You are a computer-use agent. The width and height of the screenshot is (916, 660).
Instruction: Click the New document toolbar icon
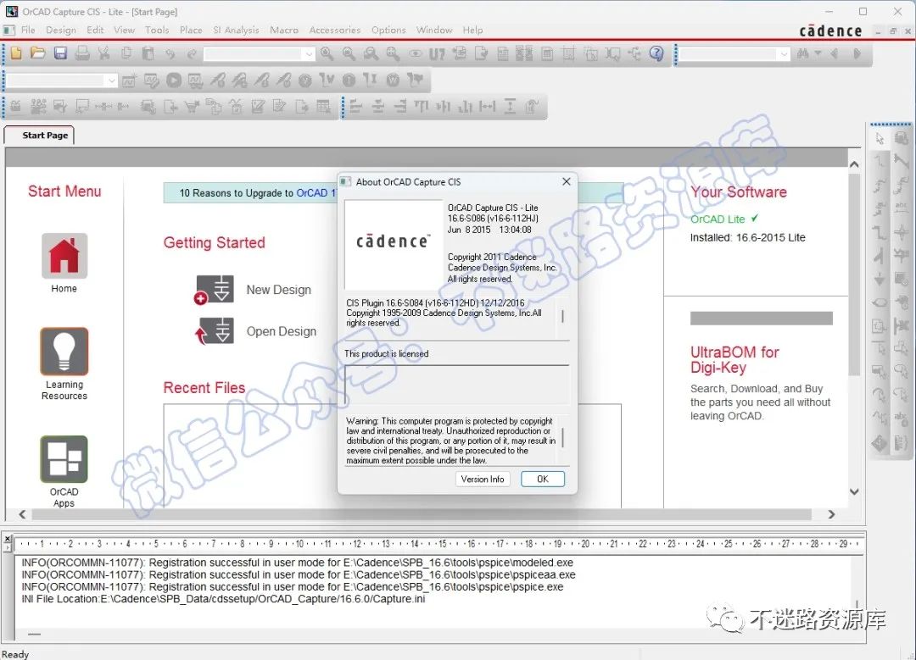(x=16, y=53)
